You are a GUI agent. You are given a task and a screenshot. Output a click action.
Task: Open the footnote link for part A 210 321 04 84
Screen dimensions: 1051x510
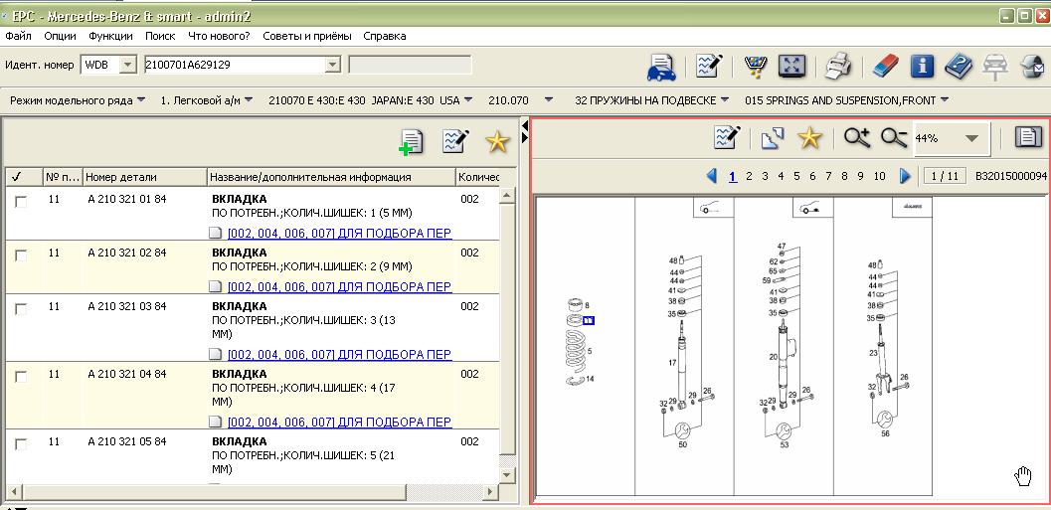pyautogui.click(x=339, y=422)
